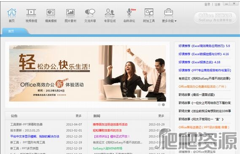
Task: Open 好课推荐 PPT专业商务报告制作与演示
Action: click(x=205, y=70)
